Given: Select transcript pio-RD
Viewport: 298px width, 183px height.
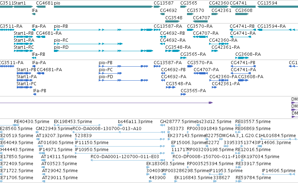Looking at the screenshot, I should pos(103,51).
